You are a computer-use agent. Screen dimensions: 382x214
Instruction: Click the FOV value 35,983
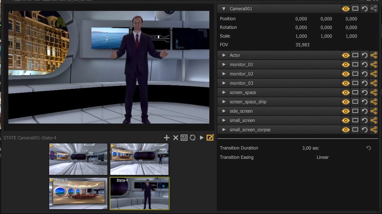point(302,45)
